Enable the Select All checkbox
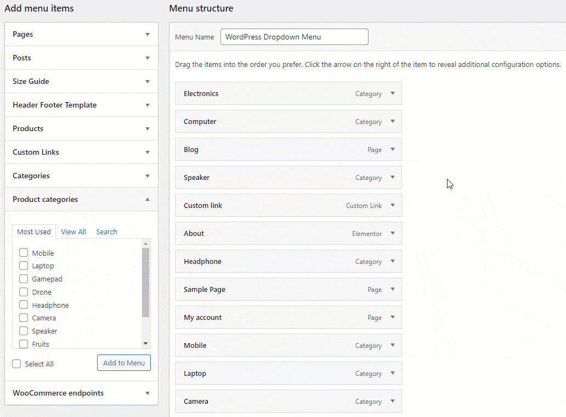Viewport: 566px width, 417px height. pyautogui.click(x=16, y=364)
